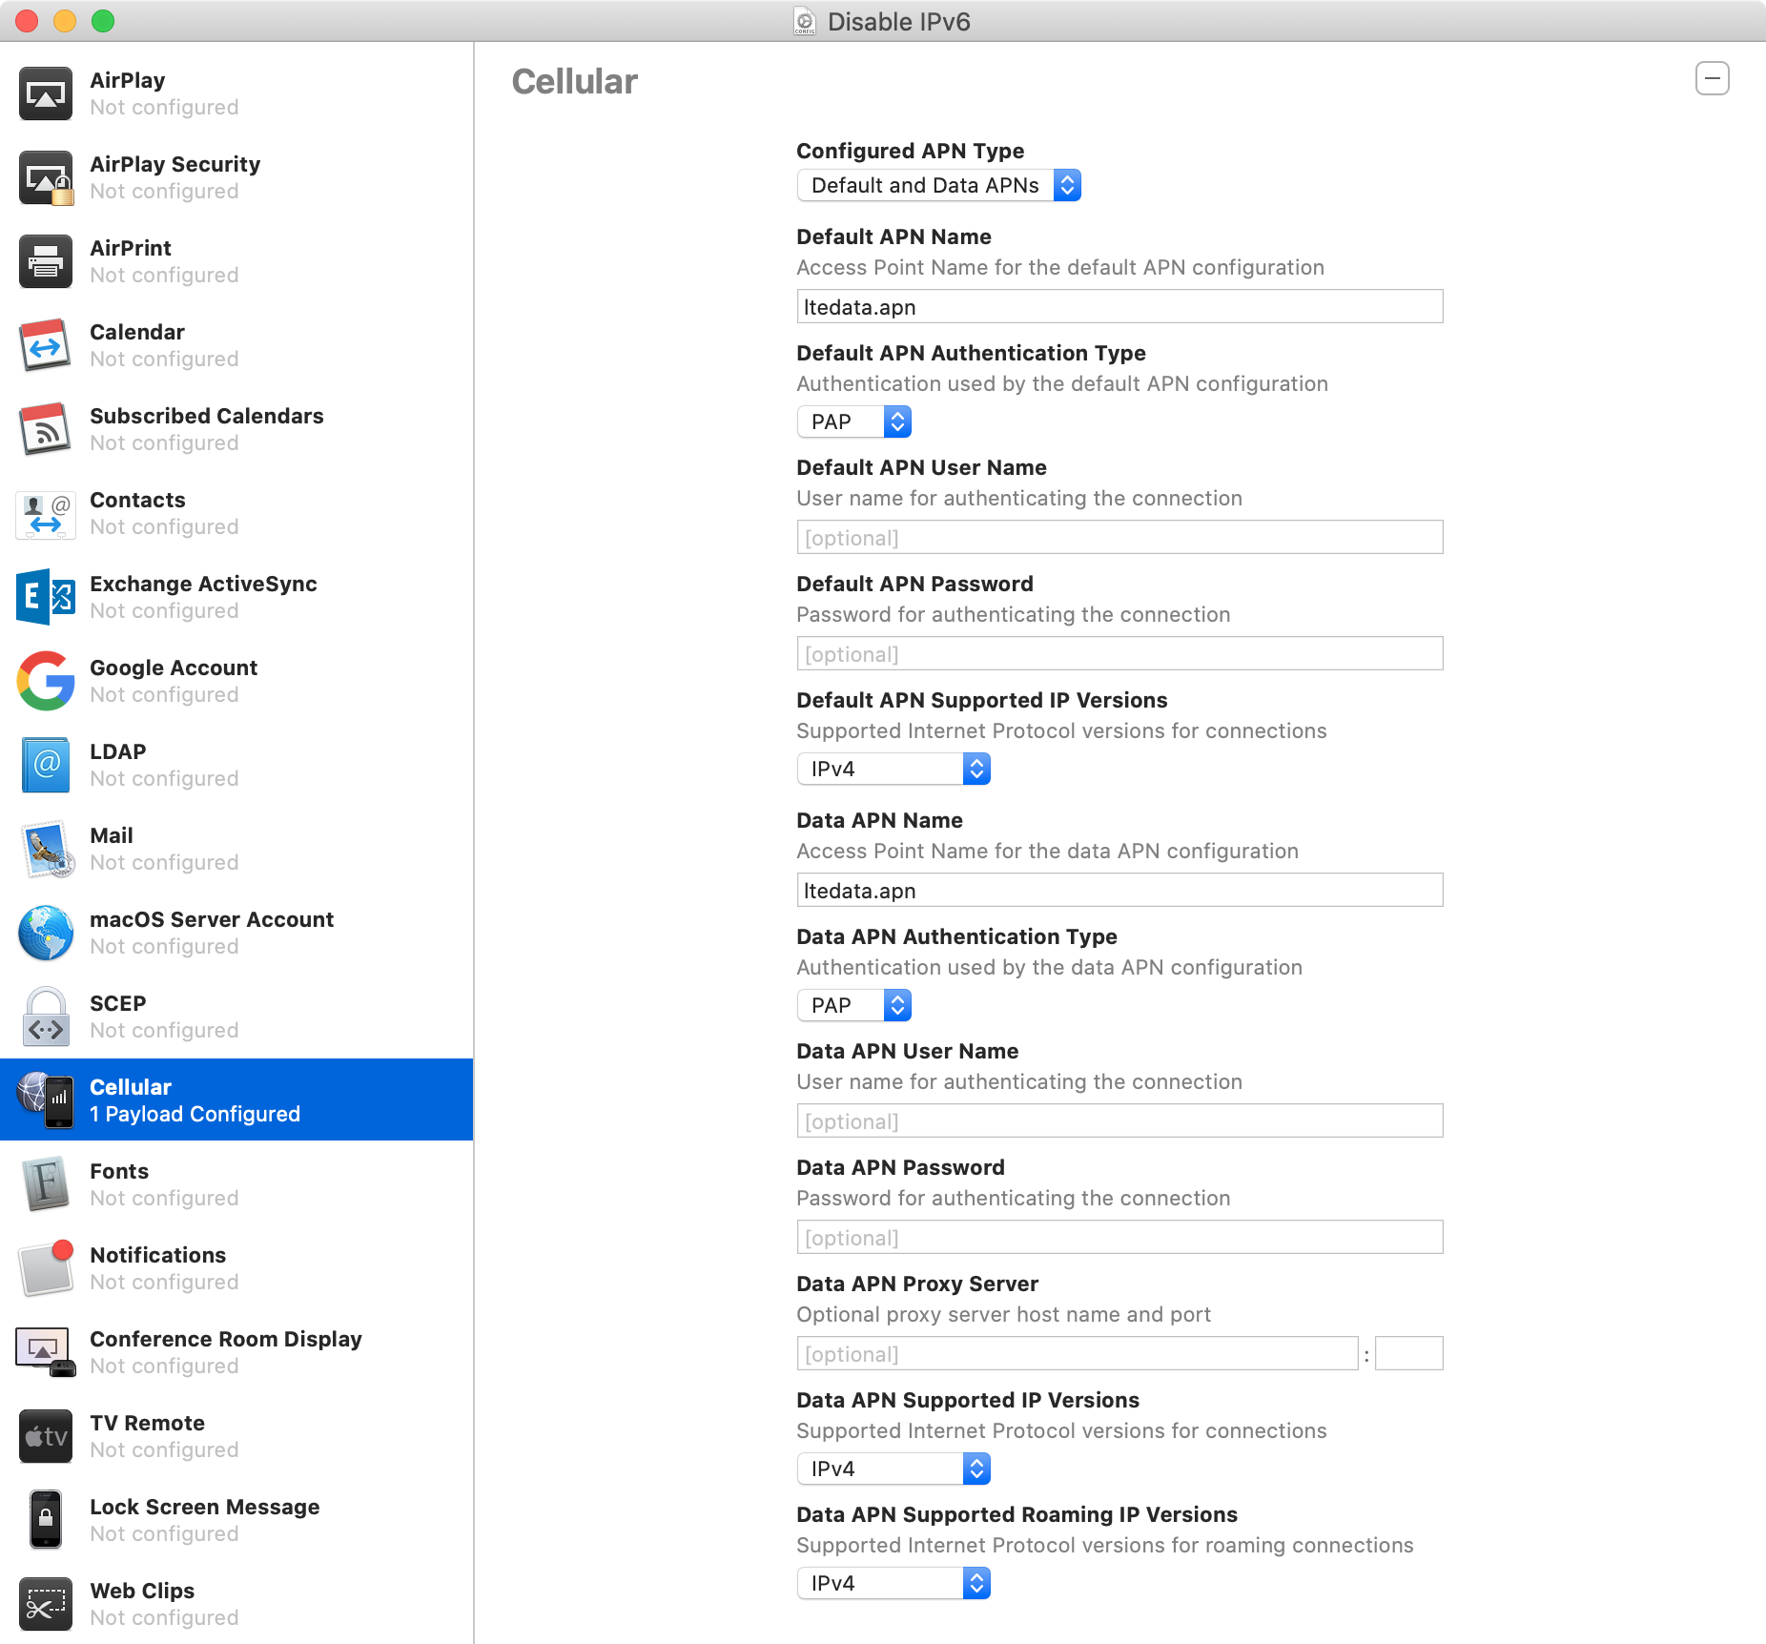Select Conference Room Display payload
This screenshot has width=1766, height=1644.
click(236, 1352)
